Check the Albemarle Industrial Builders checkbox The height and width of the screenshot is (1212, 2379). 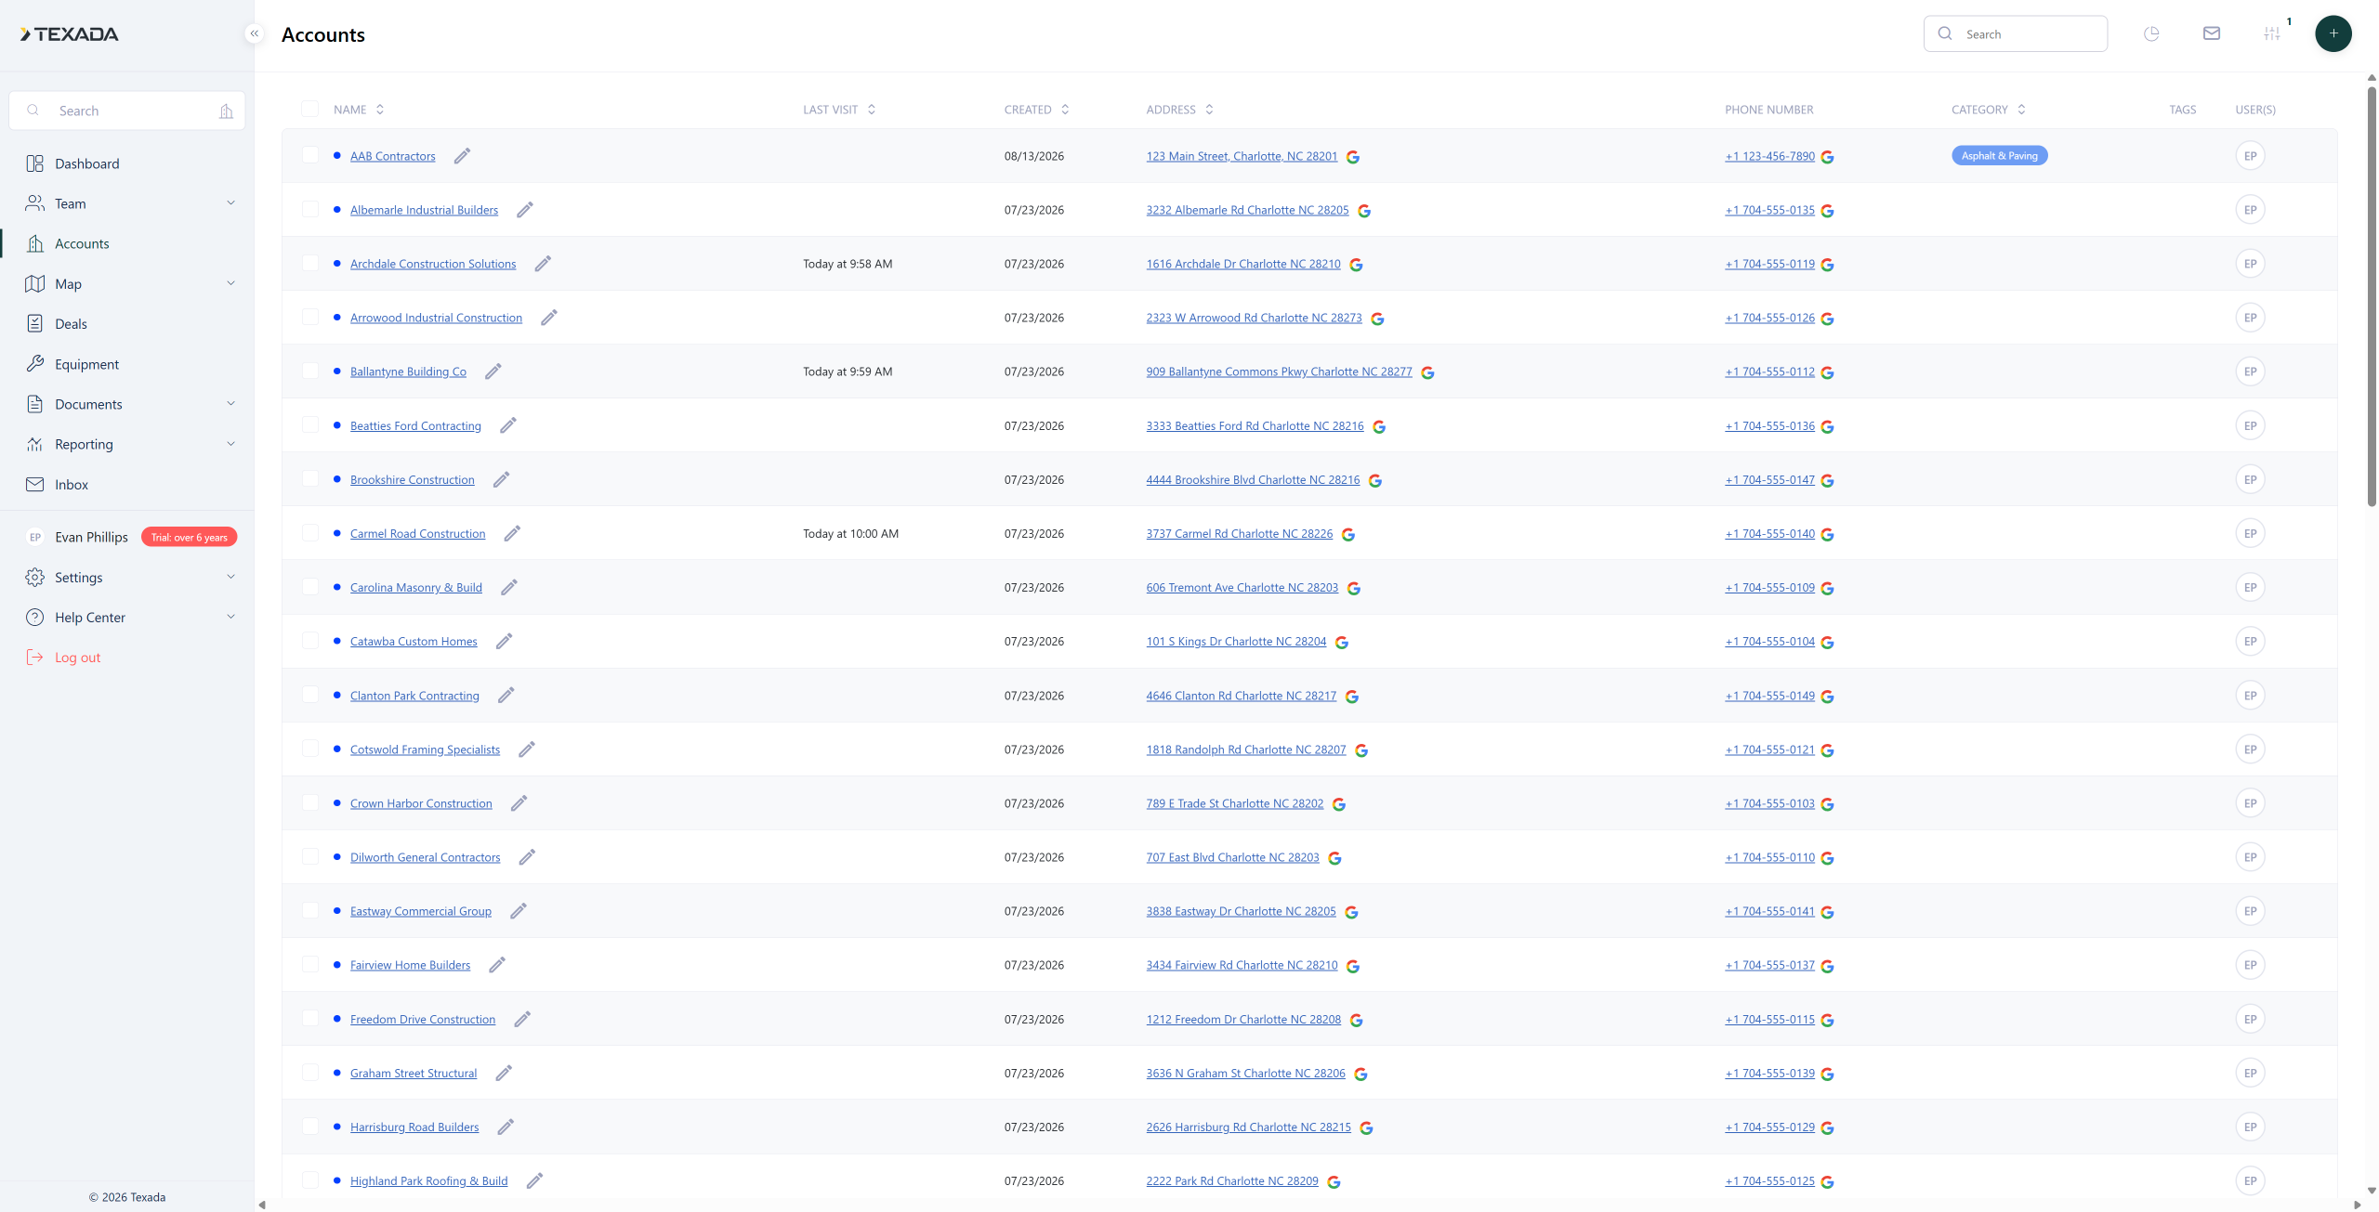click(309, 209)
